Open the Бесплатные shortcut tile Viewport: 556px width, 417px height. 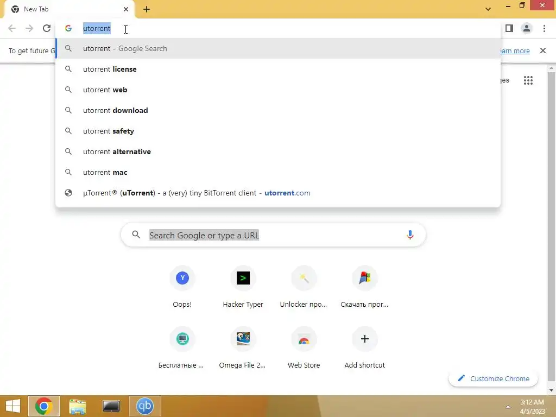coord(182,347)
